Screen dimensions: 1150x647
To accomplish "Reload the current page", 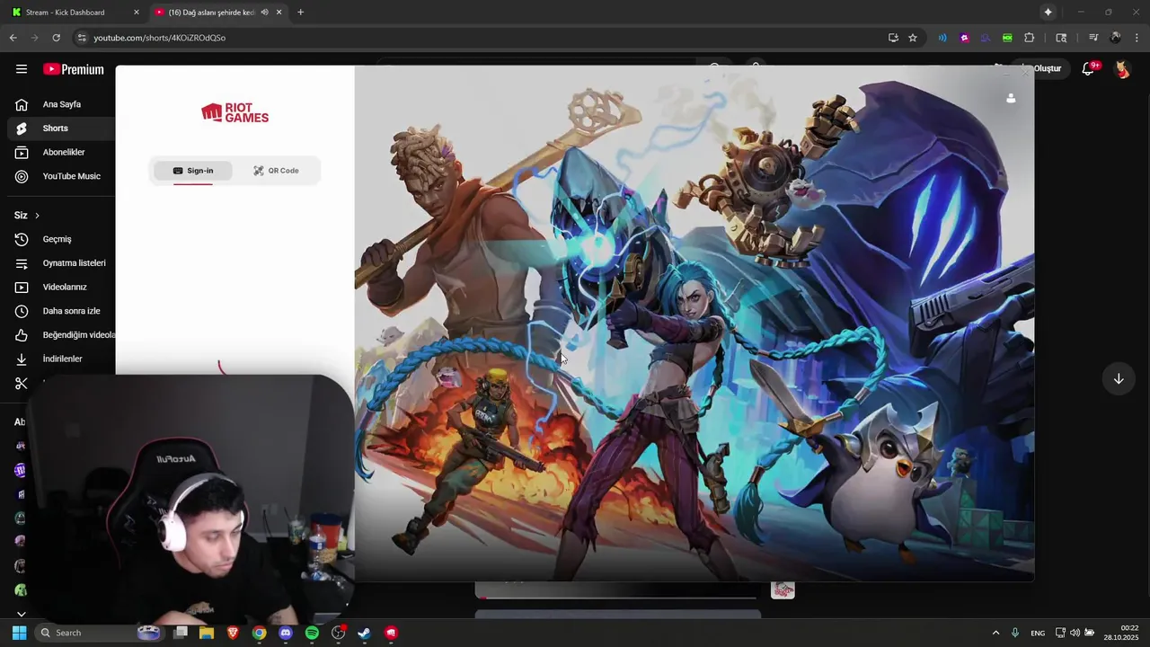I will pyautogui.click(x=56, y=38).
